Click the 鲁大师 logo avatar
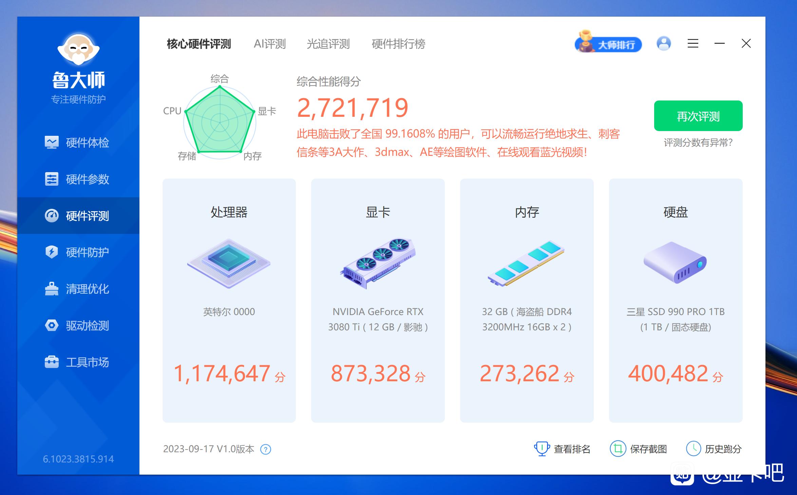 (78, 49)
